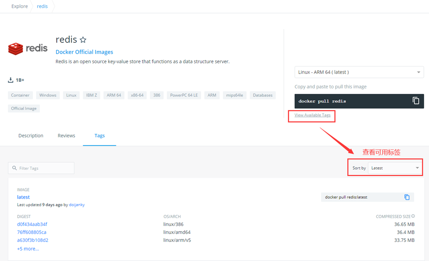Star the redis repository

click(x=83, y=40)
